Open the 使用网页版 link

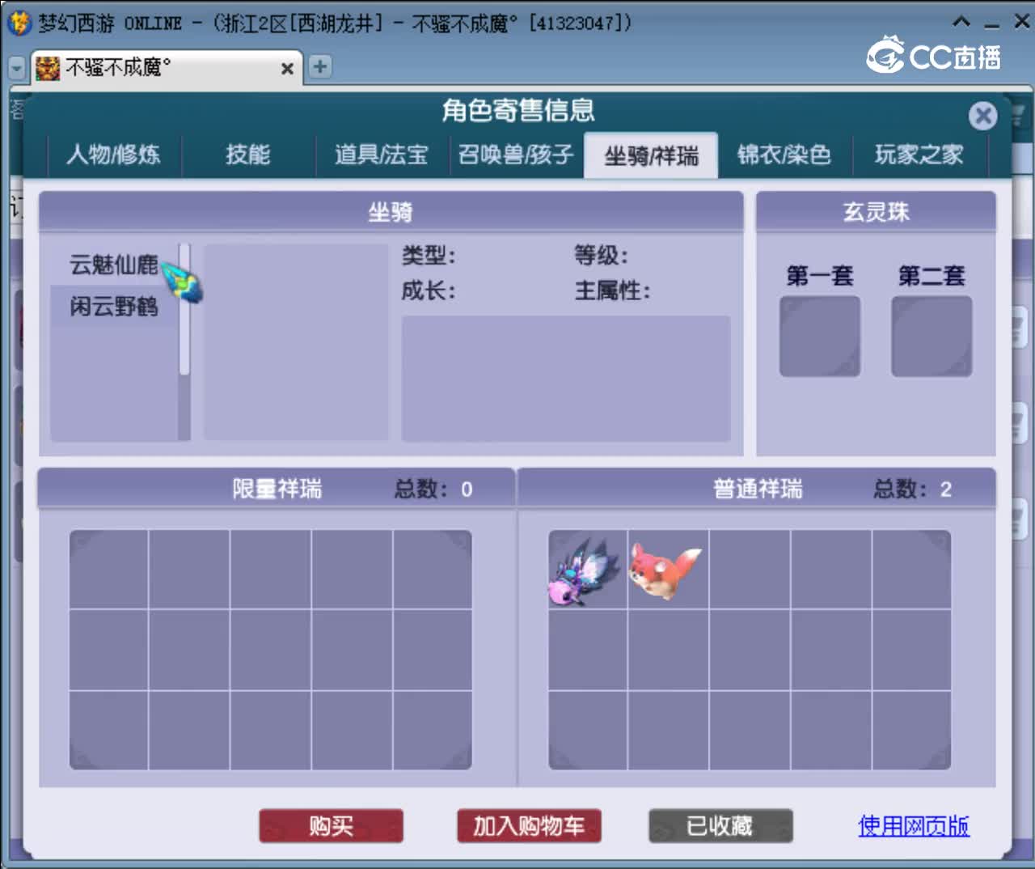914,826
